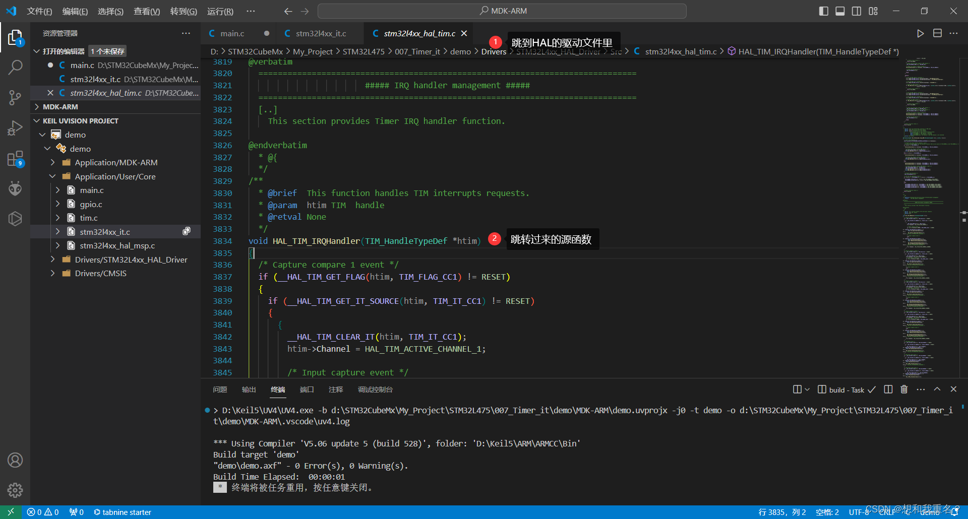Switch to the stm32l4xx_it.c editor tab
Viewport: 968px width, 519px height.
point(321,33)
